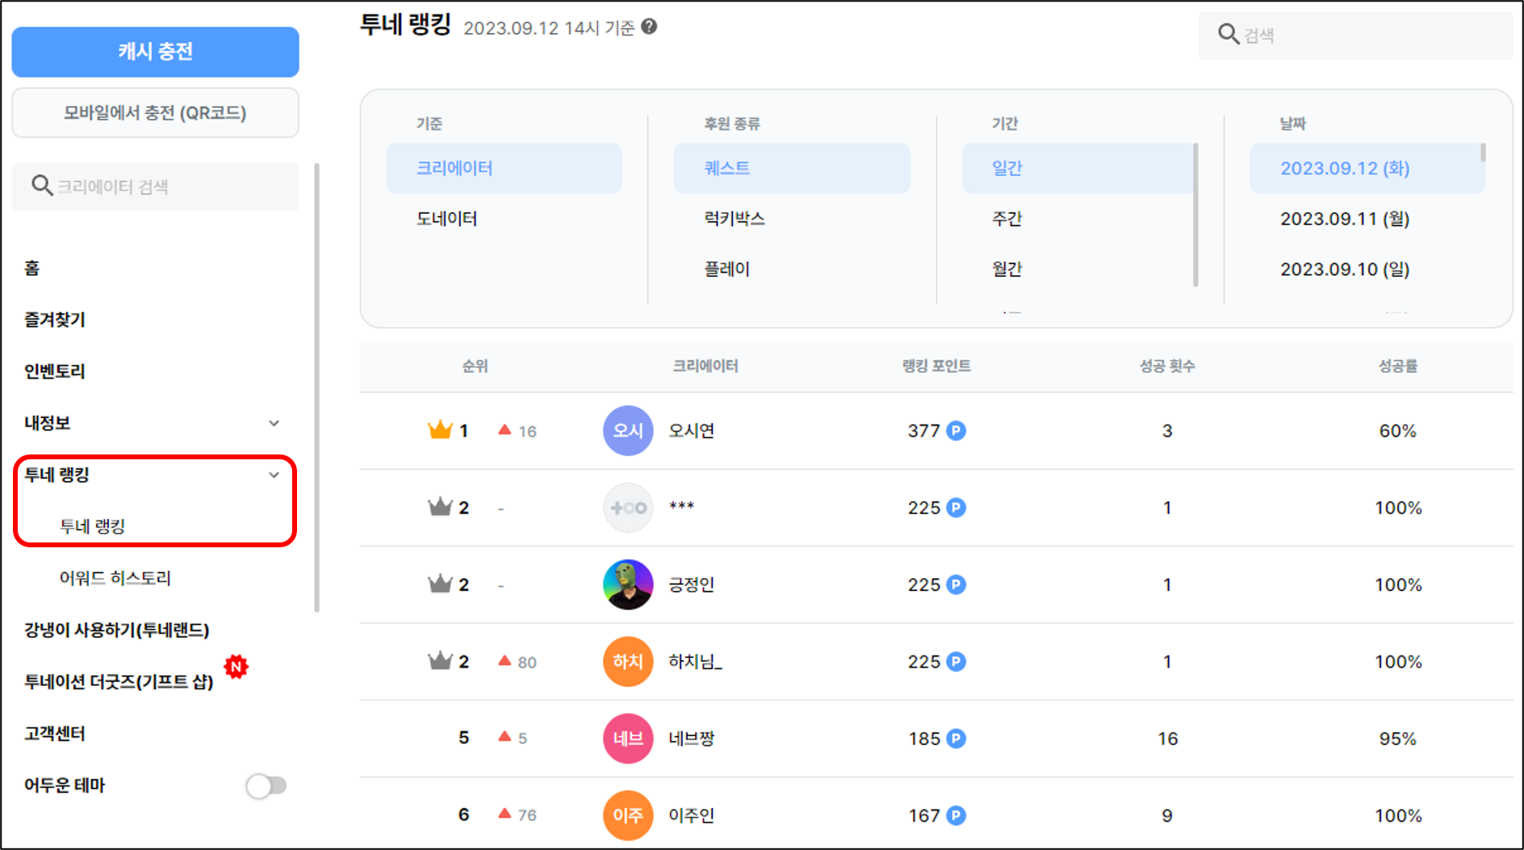Click the P point icon next to 185
This screenshot has height=850, width=1524.
[x=957, y=739]
